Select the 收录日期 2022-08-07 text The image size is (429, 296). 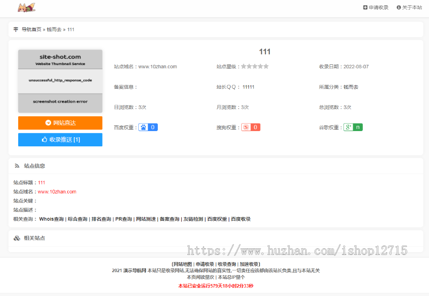tap(344, 66)
